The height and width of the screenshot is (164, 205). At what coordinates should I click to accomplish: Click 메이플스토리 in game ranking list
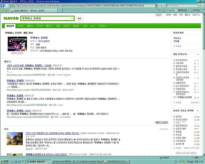pos(181,69)
